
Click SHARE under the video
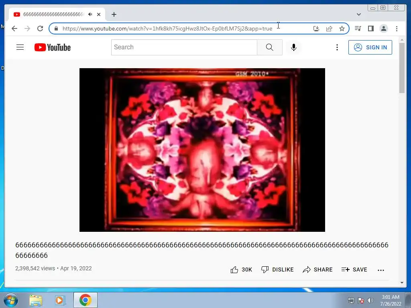tap(317, 269)
